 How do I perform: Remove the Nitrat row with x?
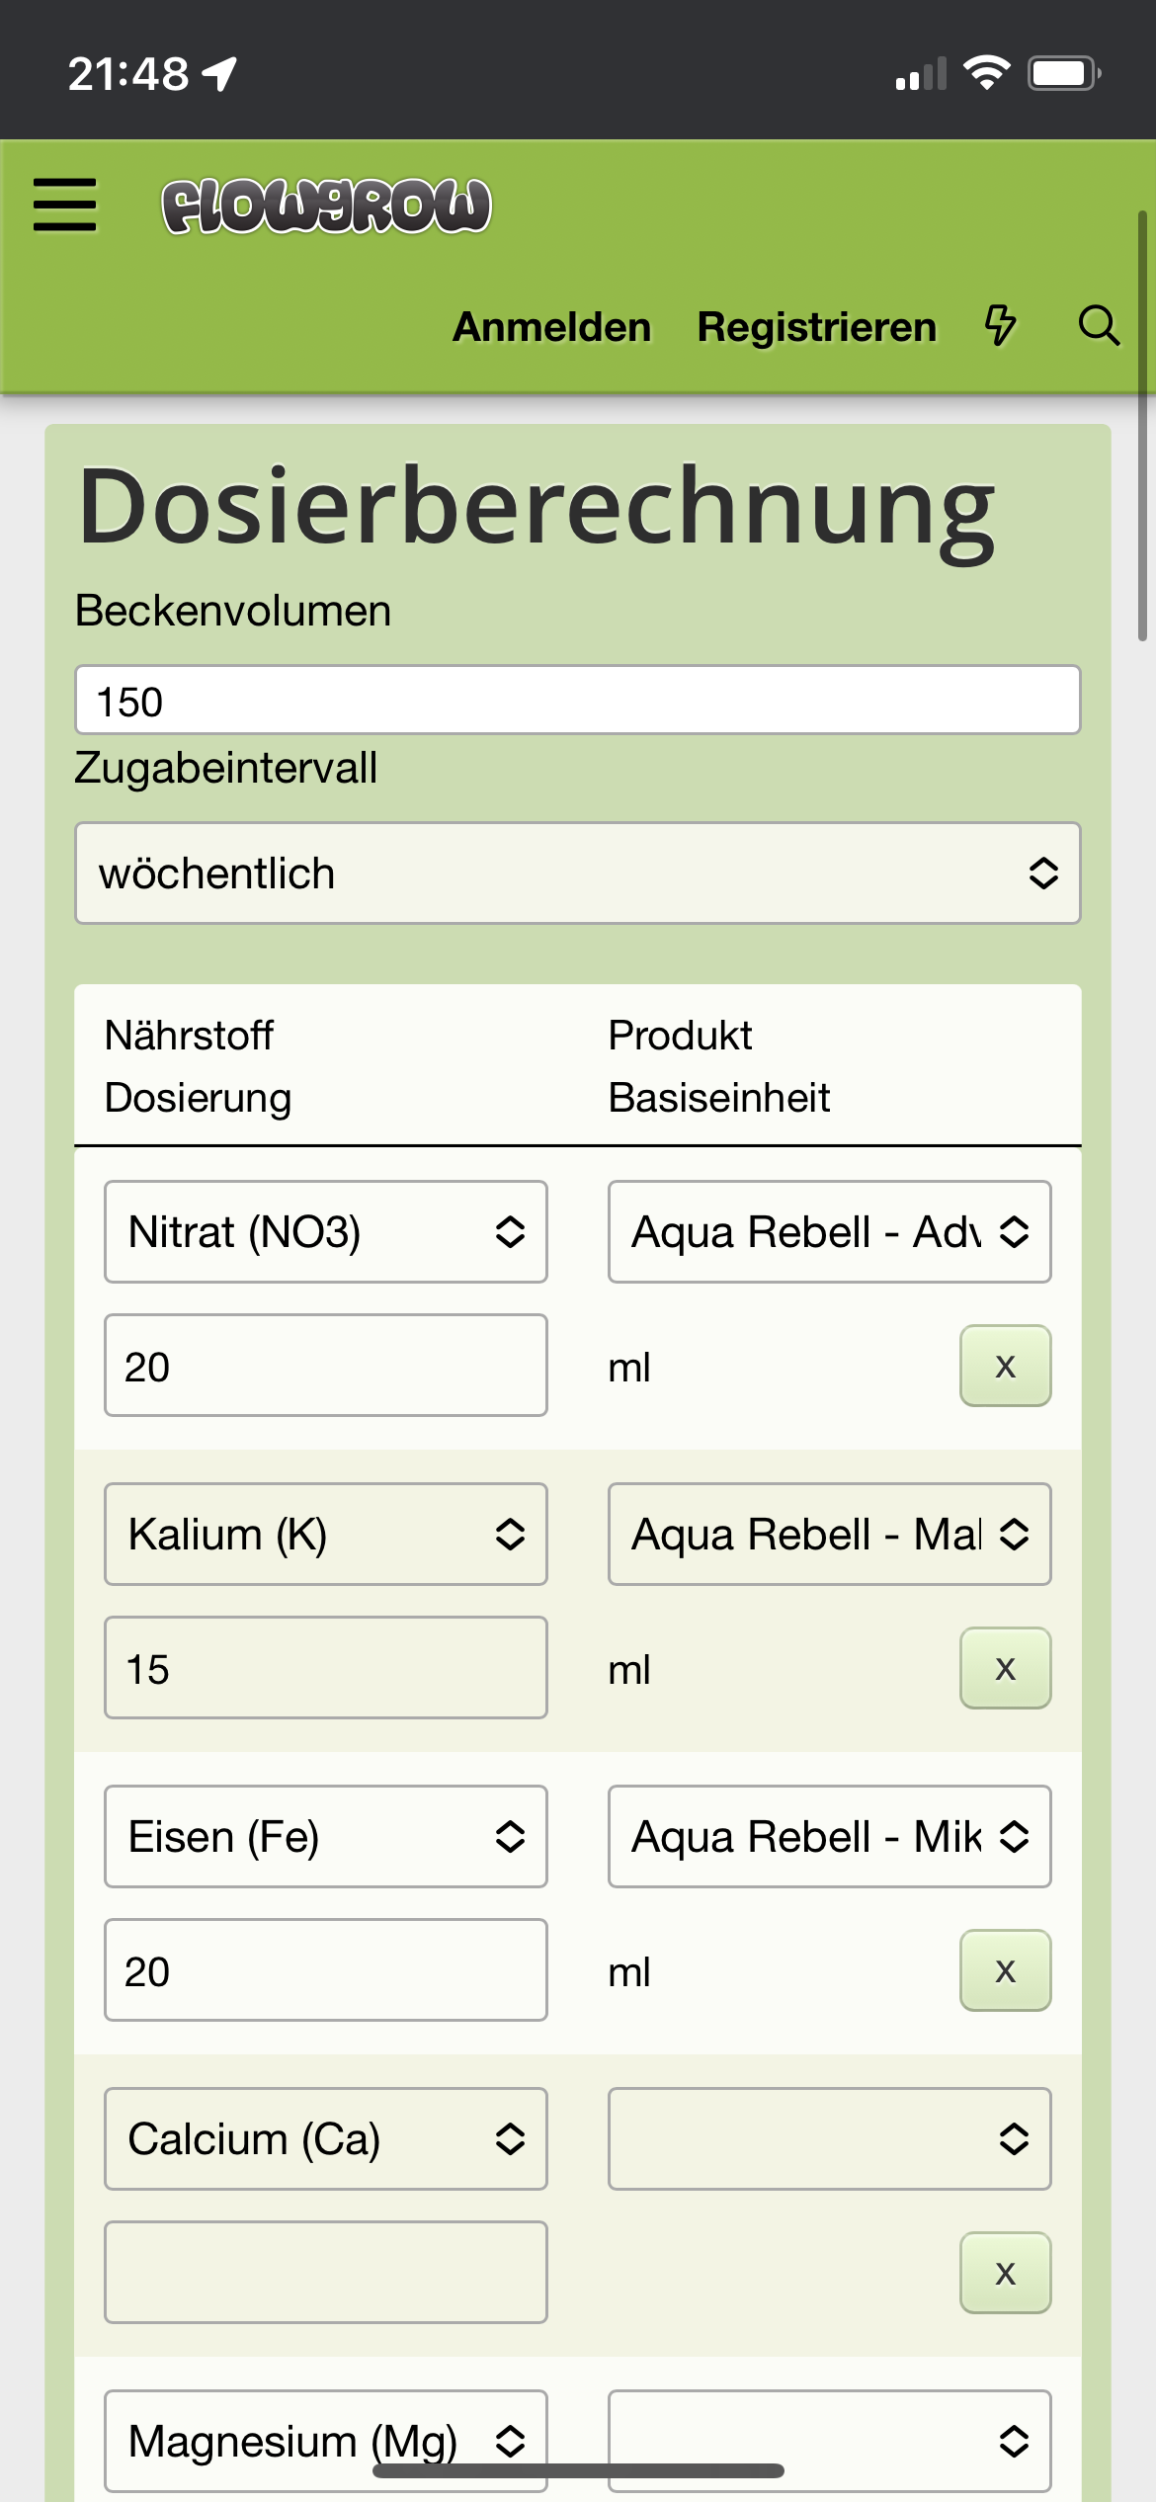pos(1005,1366)
